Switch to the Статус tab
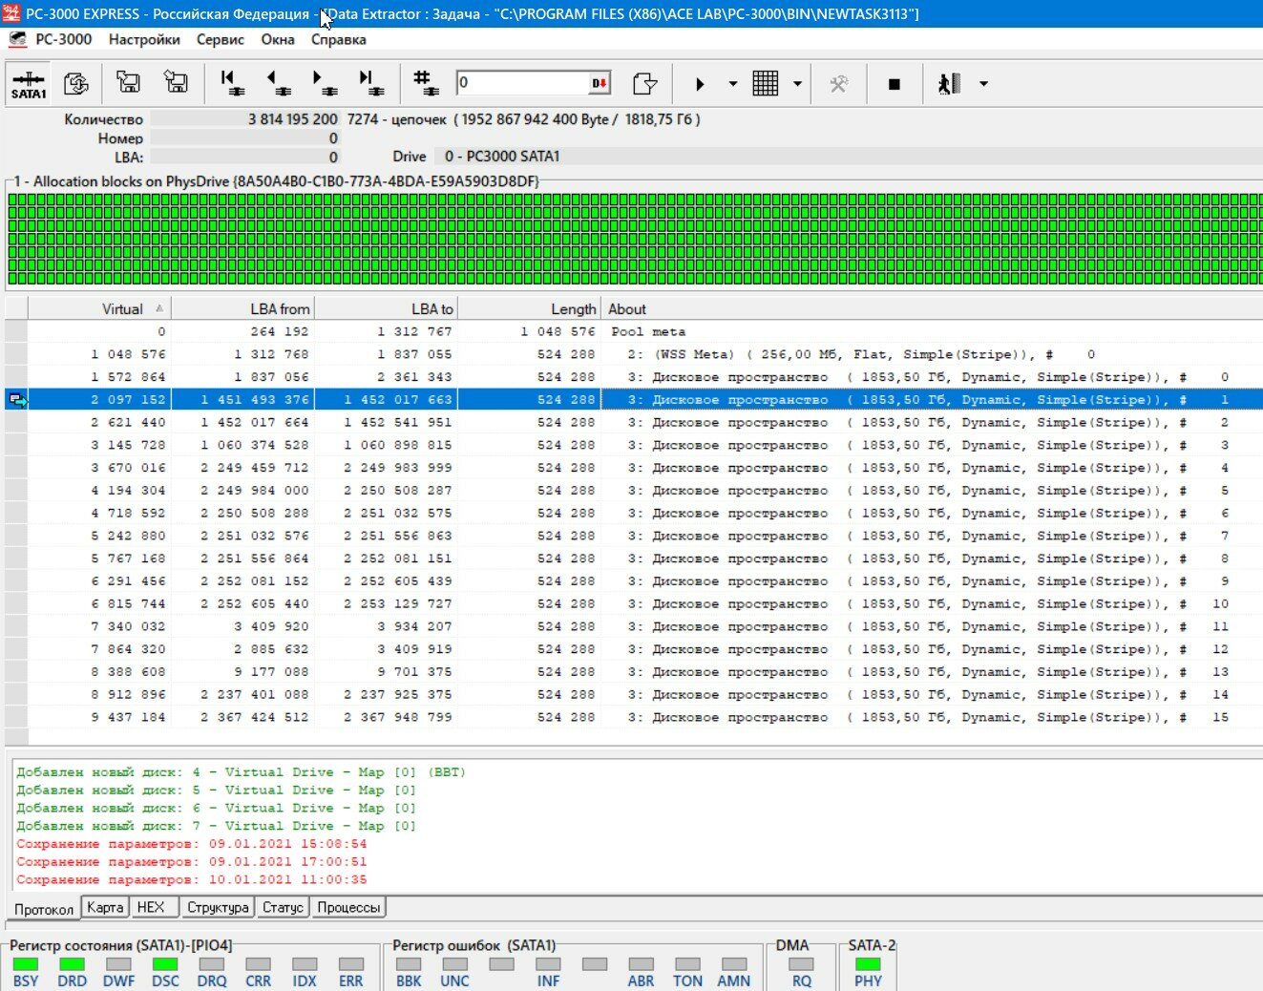Image resolution: width=1263 pixels, height=991 pixels. [283, 907]
